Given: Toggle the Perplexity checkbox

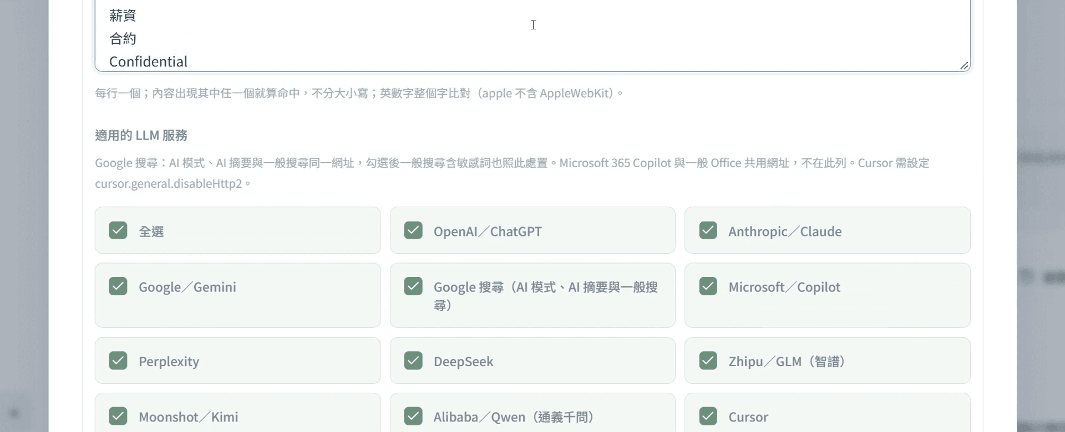Looking at the screenshot, I should pos(118,361).
